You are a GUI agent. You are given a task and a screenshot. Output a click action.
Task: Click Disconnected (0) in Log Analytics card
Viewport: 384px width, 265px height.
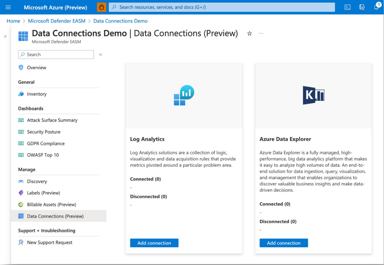point(148,197)
